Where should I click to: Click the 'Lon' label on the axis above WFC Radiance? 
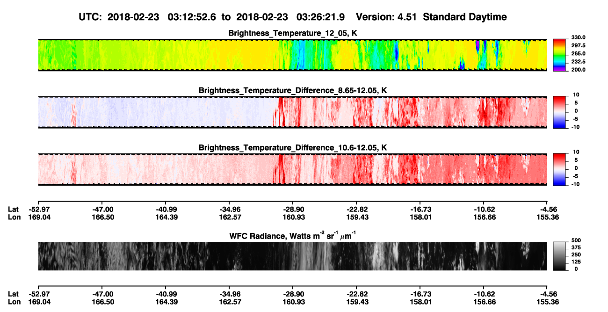[x=14, y=217]
